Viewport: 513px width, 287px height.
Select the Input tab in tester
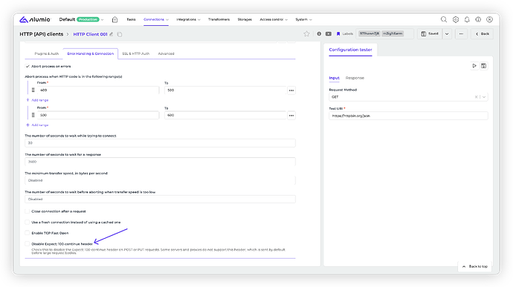pyautogui.click(x=334, y=78)
